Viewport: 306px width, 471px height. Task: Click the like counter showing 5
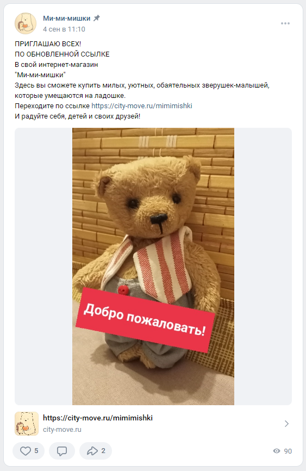pyautogui.click(x=36, y=451)
